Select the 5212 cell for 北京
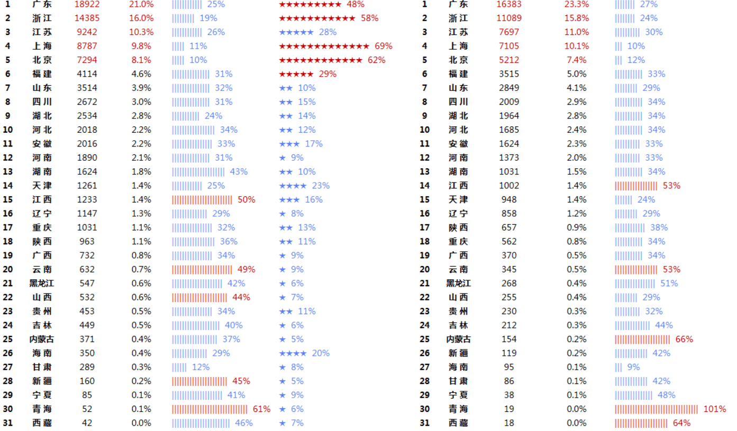The image size is (737, 431). [509, 60]
